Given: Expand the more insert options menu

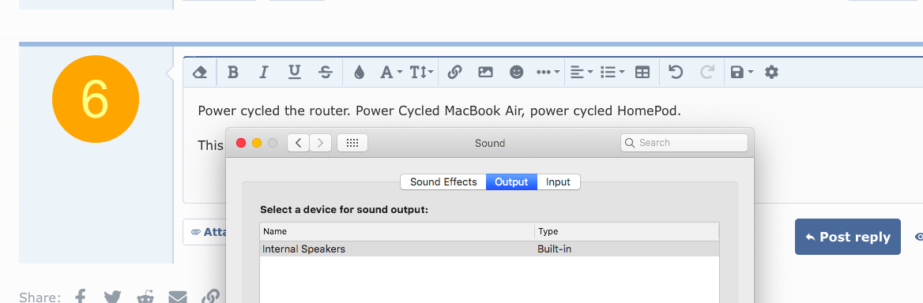Looking at the screenshot, I should (x=548, y=73).
